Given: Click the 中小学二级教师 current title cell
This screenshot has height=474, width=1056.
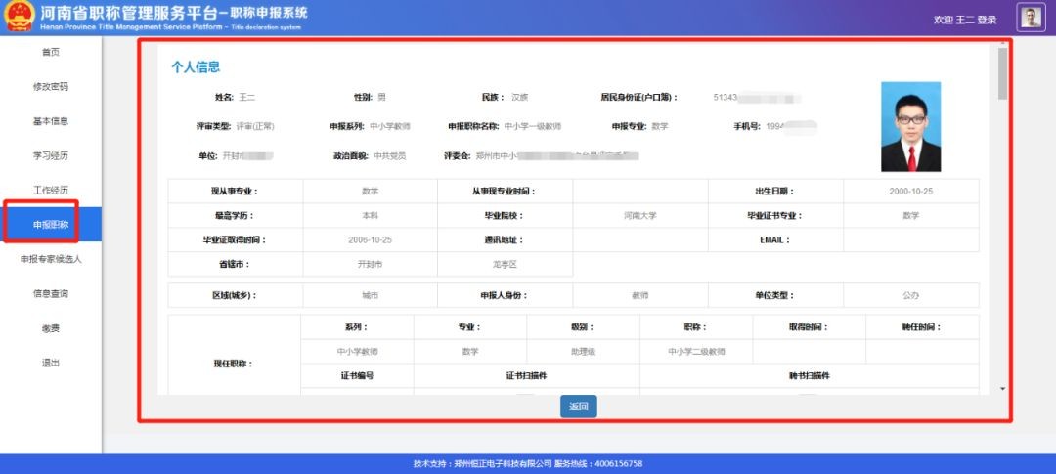Looking at the screenshot, I should pyautogui.click(x=696, y=352).
